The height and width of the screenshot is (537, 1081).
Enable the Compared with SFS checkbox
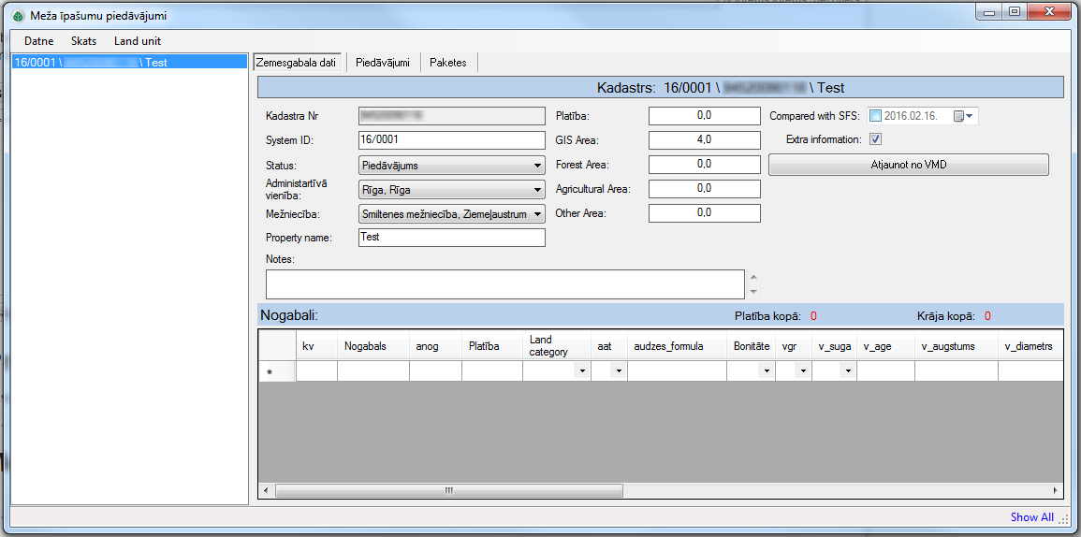[875, 116]
